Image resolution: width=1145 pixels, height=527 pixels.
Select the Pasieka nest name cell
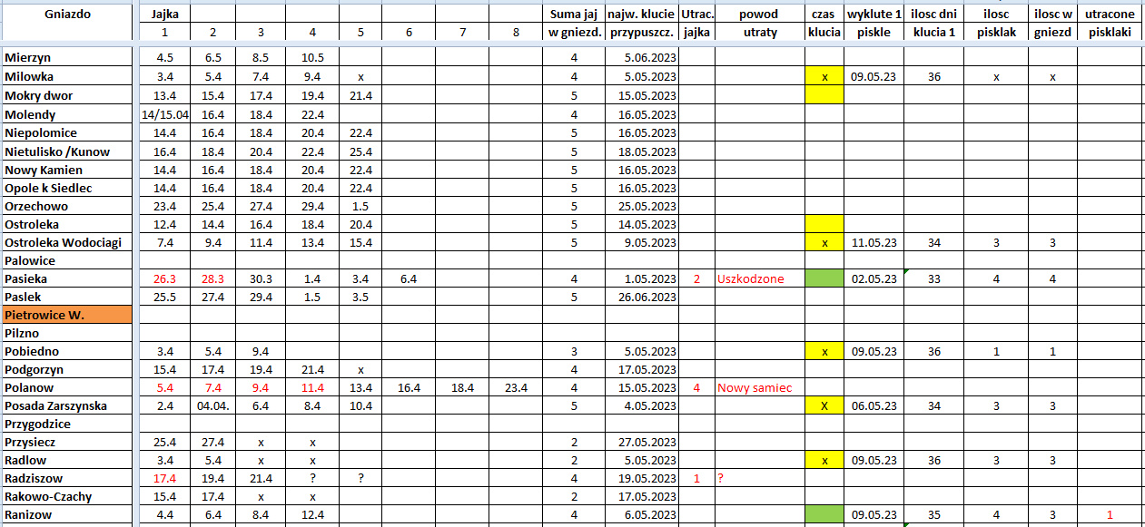click(x=67, y=278)
